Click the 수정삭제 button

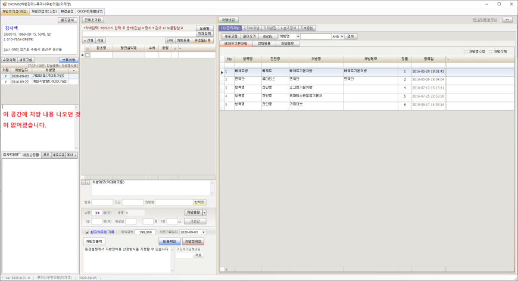(x=10, y=60)
